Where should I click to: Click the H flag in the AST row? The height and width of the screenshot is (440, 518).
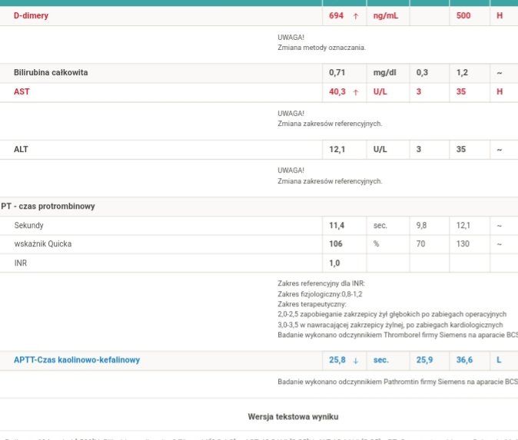500,92
